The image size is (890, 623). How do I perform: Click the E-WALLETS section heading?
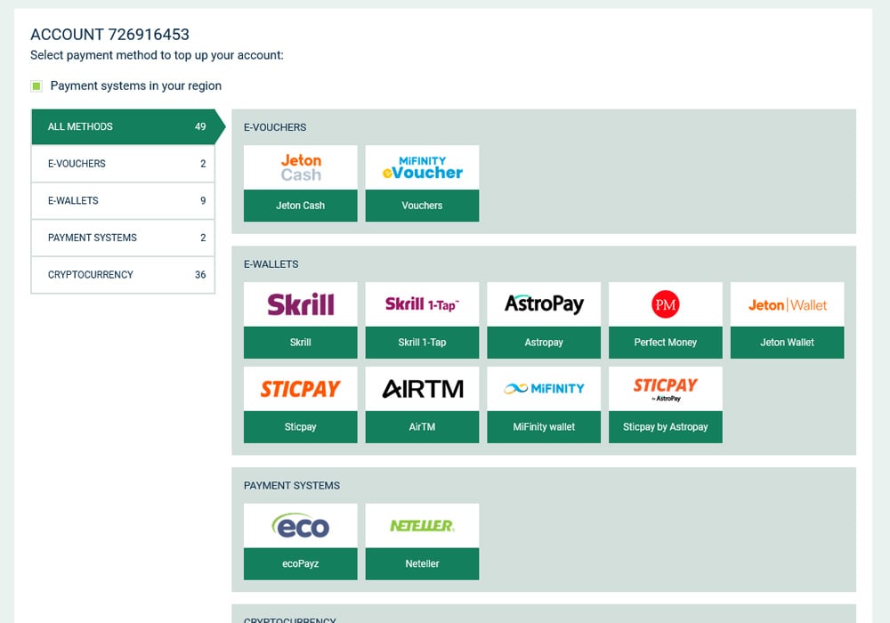[x=271, y=264]
